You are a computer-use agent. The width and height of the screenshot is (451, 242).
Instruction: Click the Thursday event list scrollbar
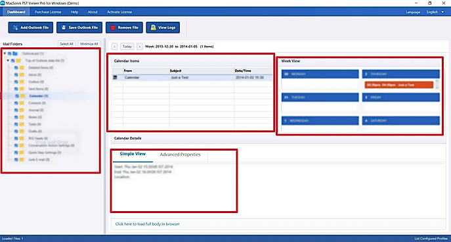tap(437, 84)
